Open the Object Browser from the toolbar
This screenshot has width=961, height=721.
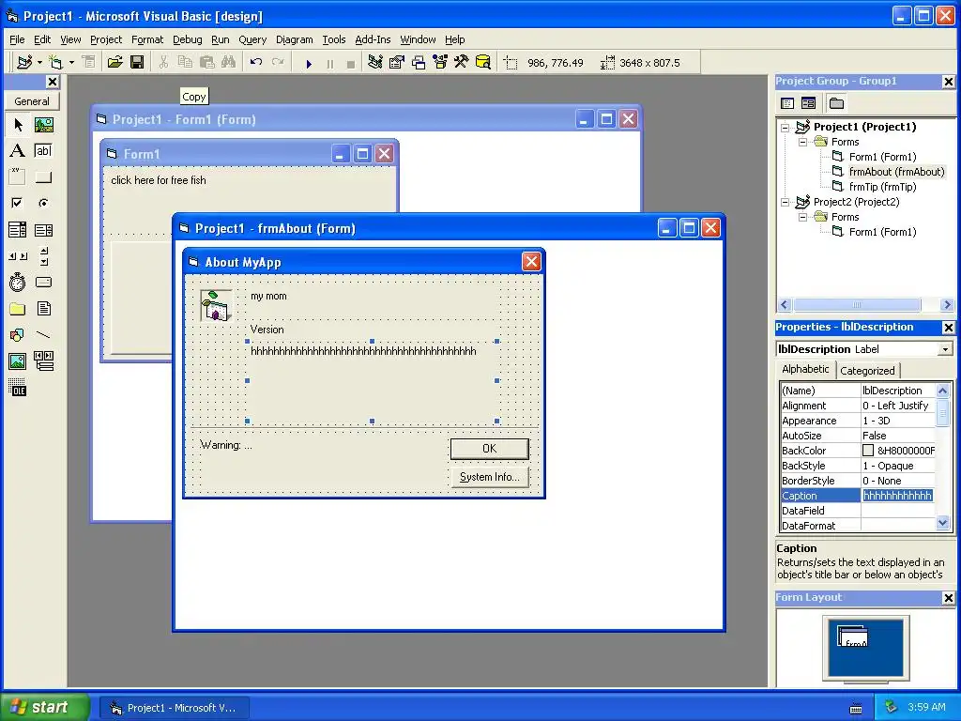tap(440, 63)
